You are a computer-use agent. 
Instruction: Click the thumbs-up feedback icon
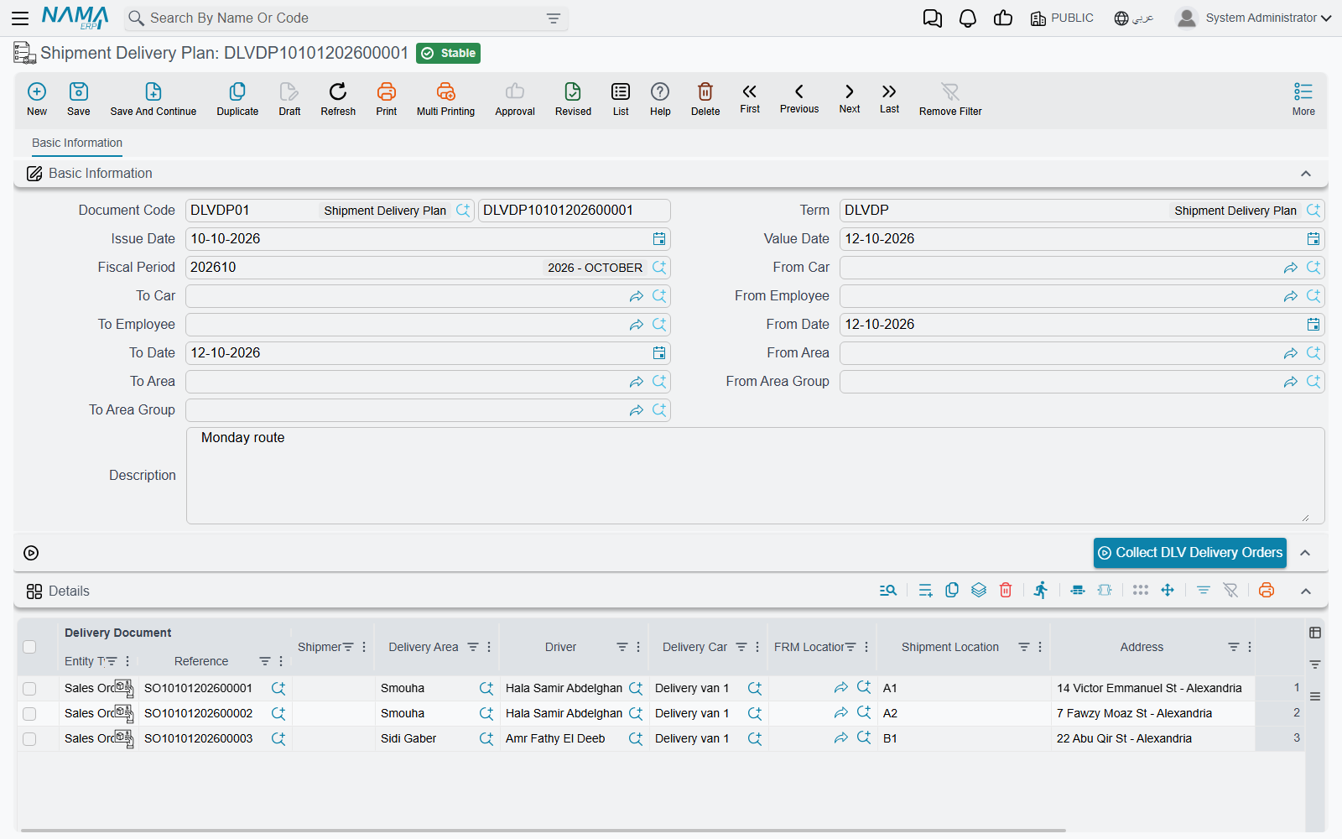(x=1003, y=18)
